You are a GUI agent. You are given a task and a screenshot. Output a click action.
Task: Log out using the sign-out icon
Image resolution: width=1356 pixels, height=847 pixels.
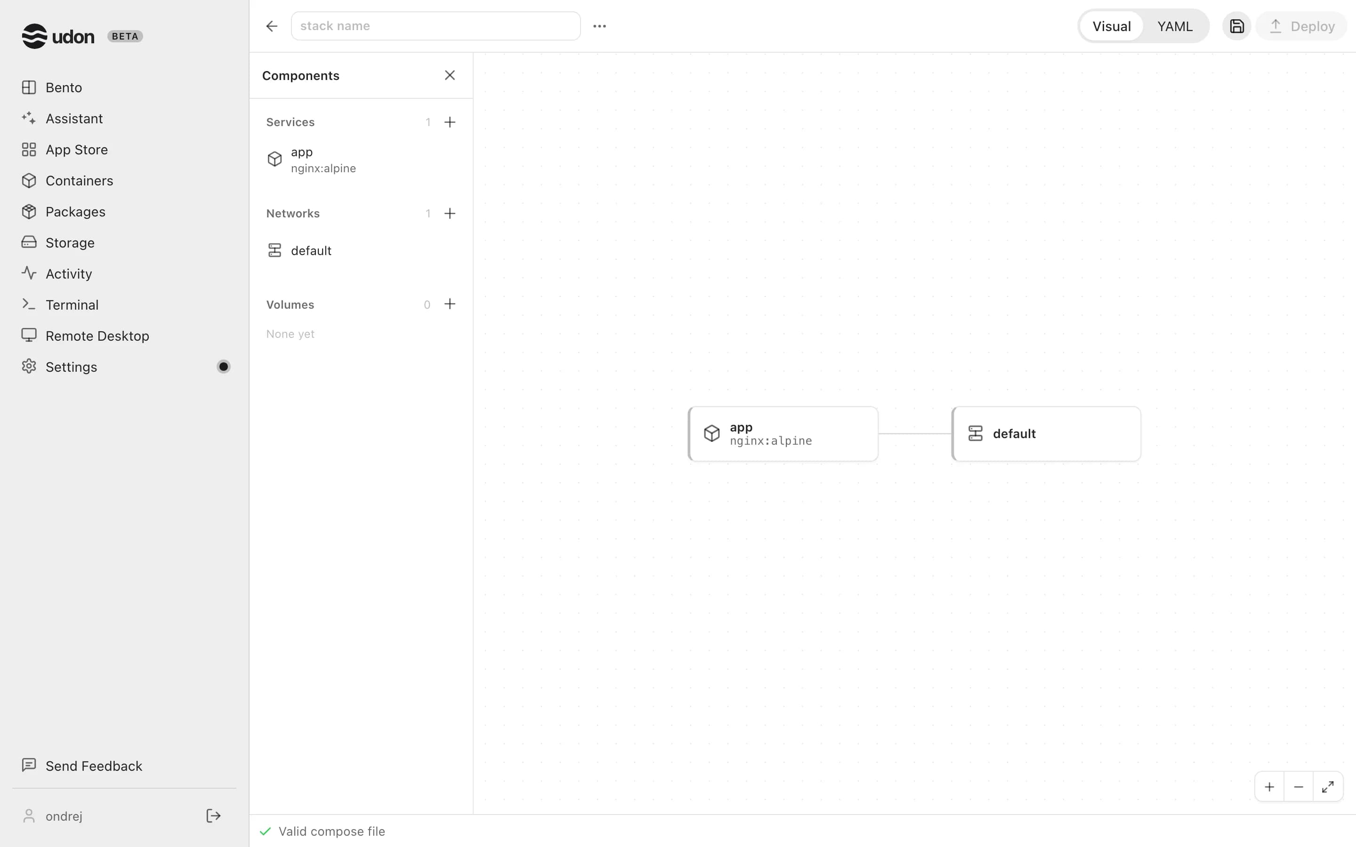click(213, 815)
